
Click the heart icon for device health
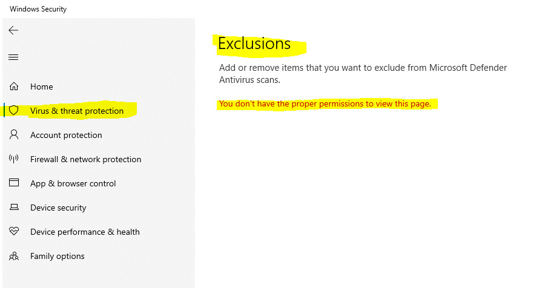14,232
